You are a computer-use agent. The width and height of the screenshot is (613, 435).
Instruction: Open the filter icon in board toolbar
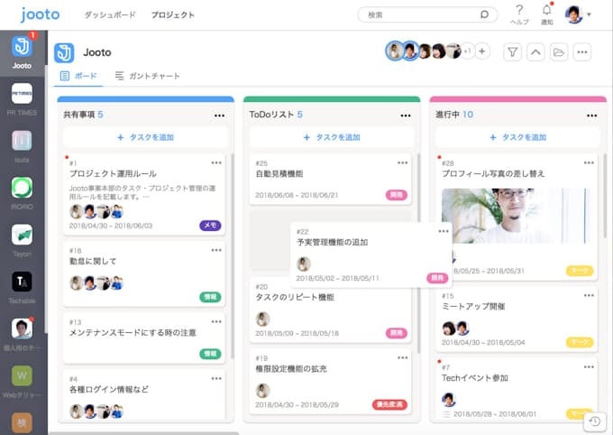[512, 52]
